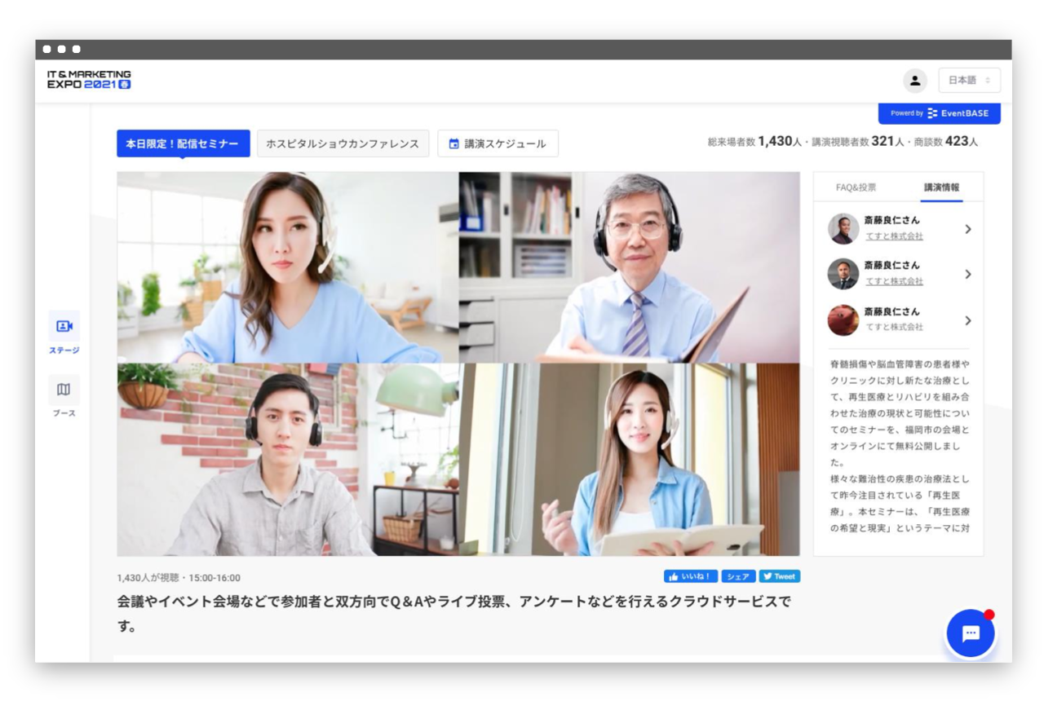Click the user account profile icon
This screenshot has height=701, width=1044.
[915, 81]
